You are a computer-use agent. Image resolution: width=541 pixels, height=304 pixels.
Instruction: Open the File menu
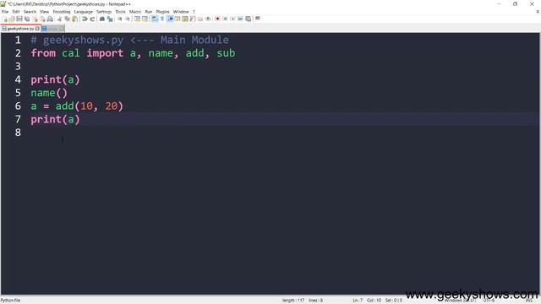click(x=5, y=12)
